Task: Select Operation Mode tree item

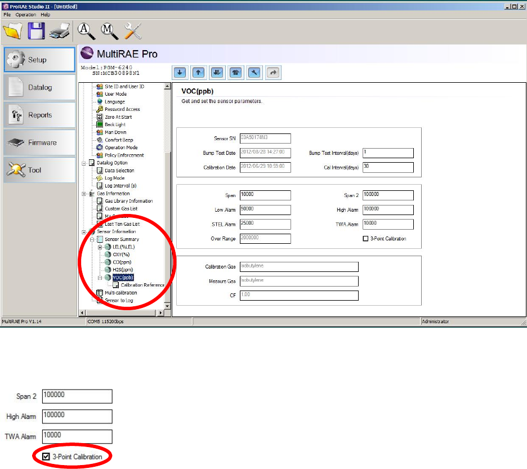Action: (121, 148)
